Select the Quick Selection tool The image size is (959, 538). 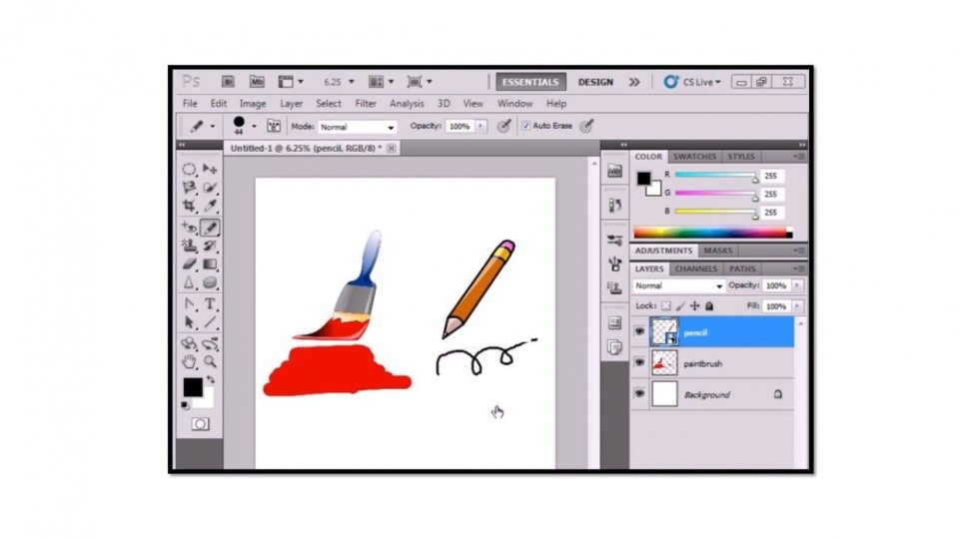[210, 188]
